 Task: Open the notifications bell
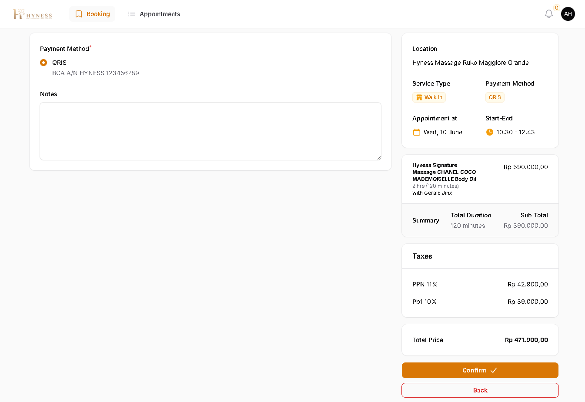549,14
